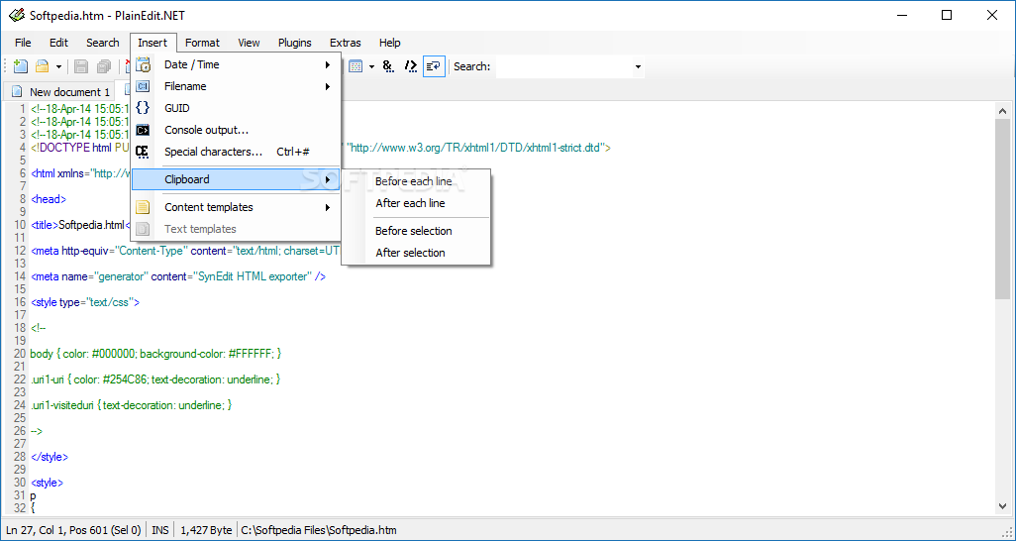Click the Ln 27, Col 1 status text
The width and height of the screenshot is (1016, 541).
coord(73,530)
